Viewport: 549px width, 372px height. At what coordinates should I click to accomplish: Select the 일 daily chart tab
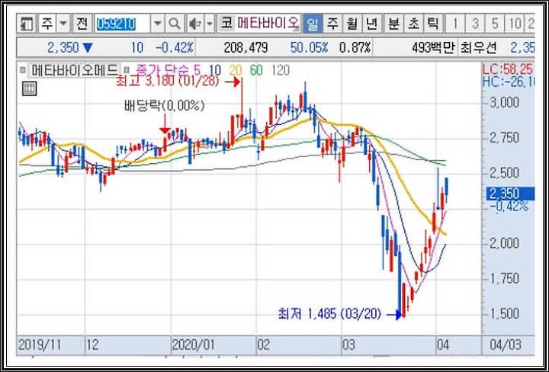click(313, 24)
